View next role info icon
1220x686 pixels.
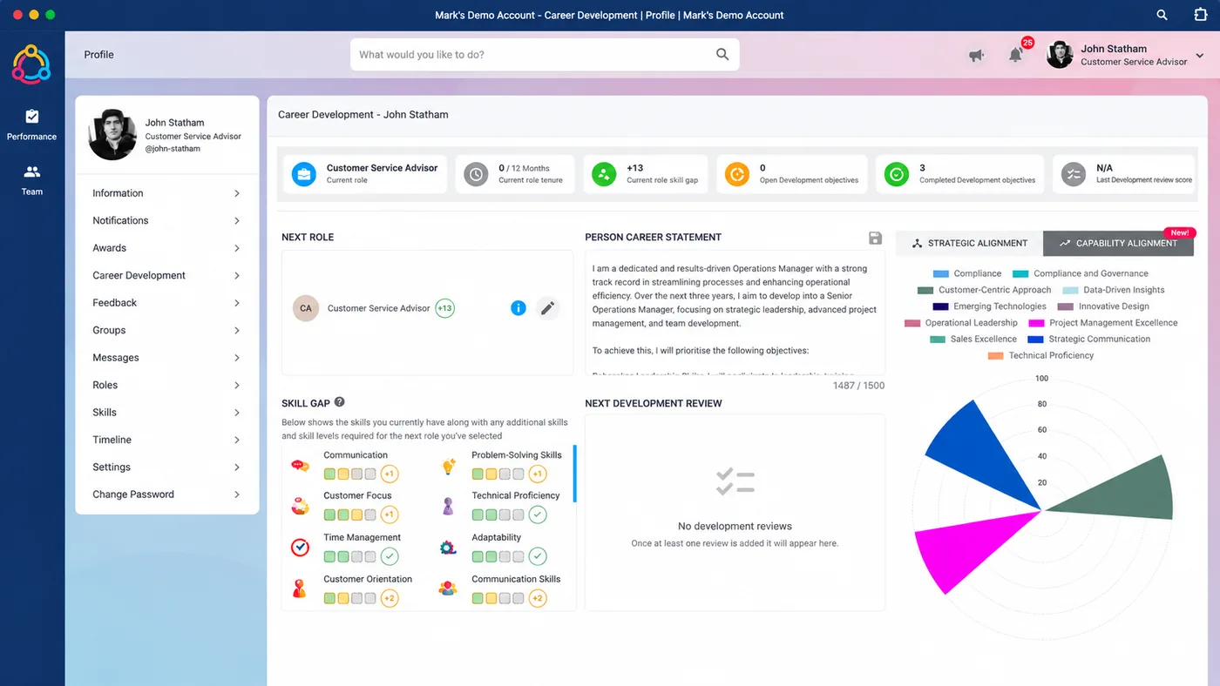[518, 308]
